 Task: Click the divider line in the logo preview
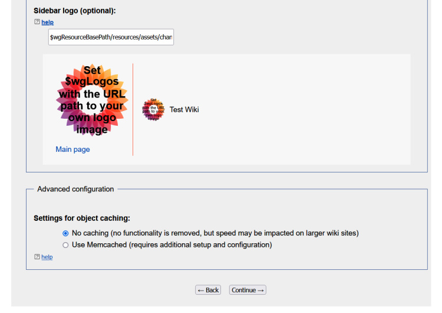[x=133, y=109]
